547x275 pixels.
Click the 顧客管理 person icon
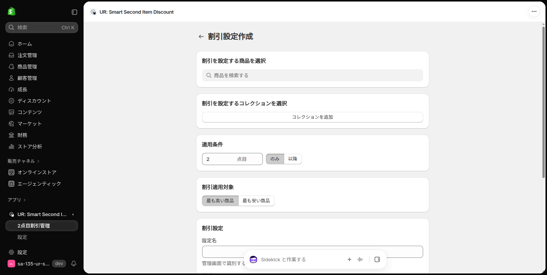pos(11,78)
